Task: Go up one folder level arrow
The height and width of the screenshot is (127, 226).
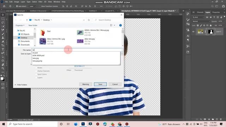Action: click(x=27, y=20)
